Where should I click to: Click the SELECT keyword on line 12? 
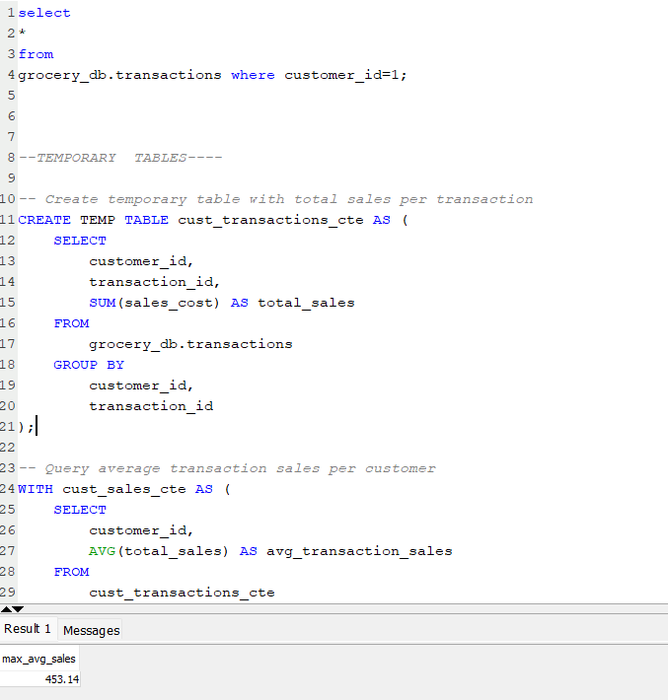pyautogui.click(x=80, y=241)
